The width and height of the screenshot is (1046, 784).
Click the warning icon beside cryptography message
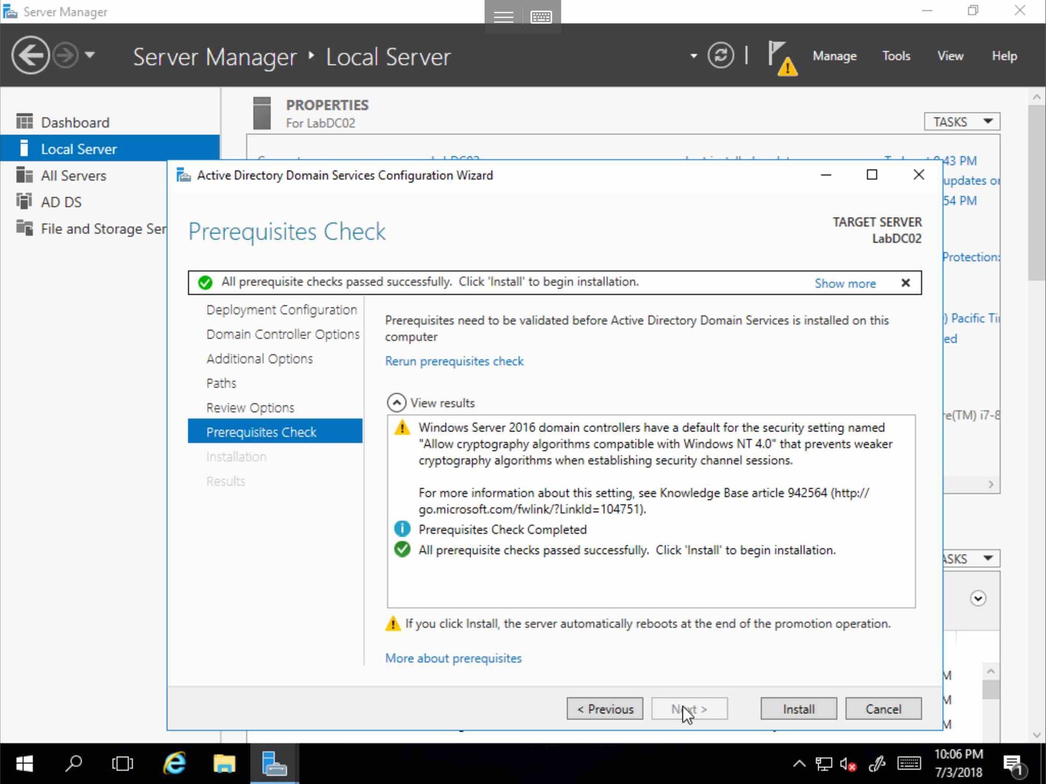[x=402, y=428]
